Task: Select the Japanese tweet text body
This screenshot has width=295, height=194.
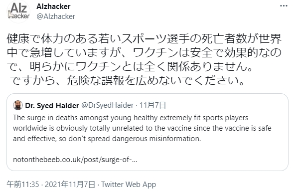Action: [144, 59]
